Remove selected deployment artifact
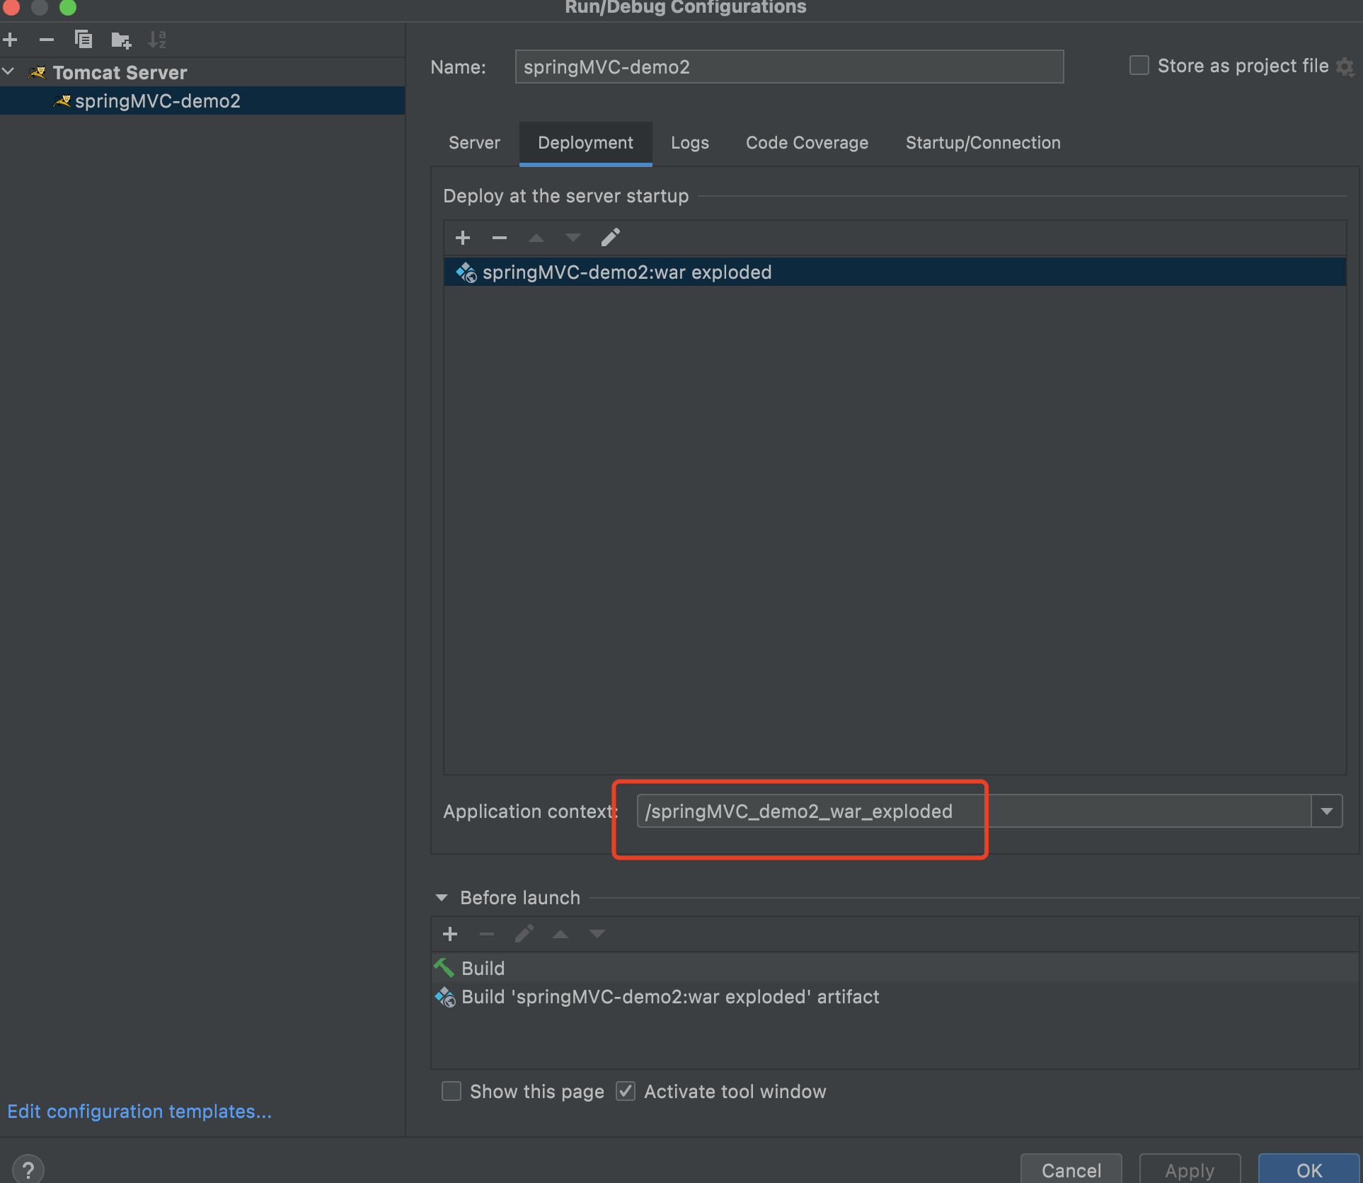Viewport: 1363px width, 1183px height. pos(500,238)
